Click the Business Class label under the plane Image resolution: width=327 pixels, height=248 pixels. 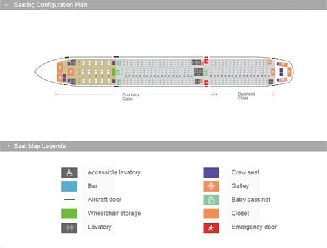pyautogui.click(x=246, y=96)
